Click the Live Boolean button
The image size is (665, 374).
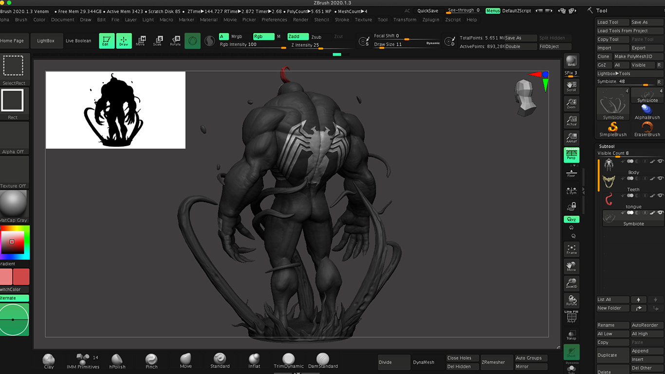(x=78, y=41)
